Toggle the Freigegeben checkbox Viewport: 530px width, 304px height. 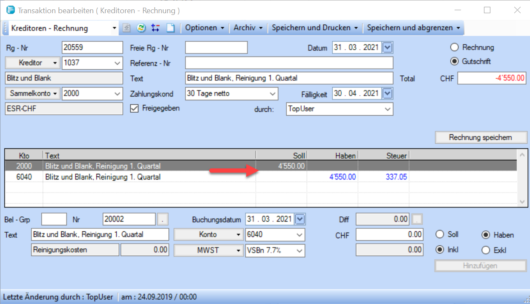coord(135,108)
